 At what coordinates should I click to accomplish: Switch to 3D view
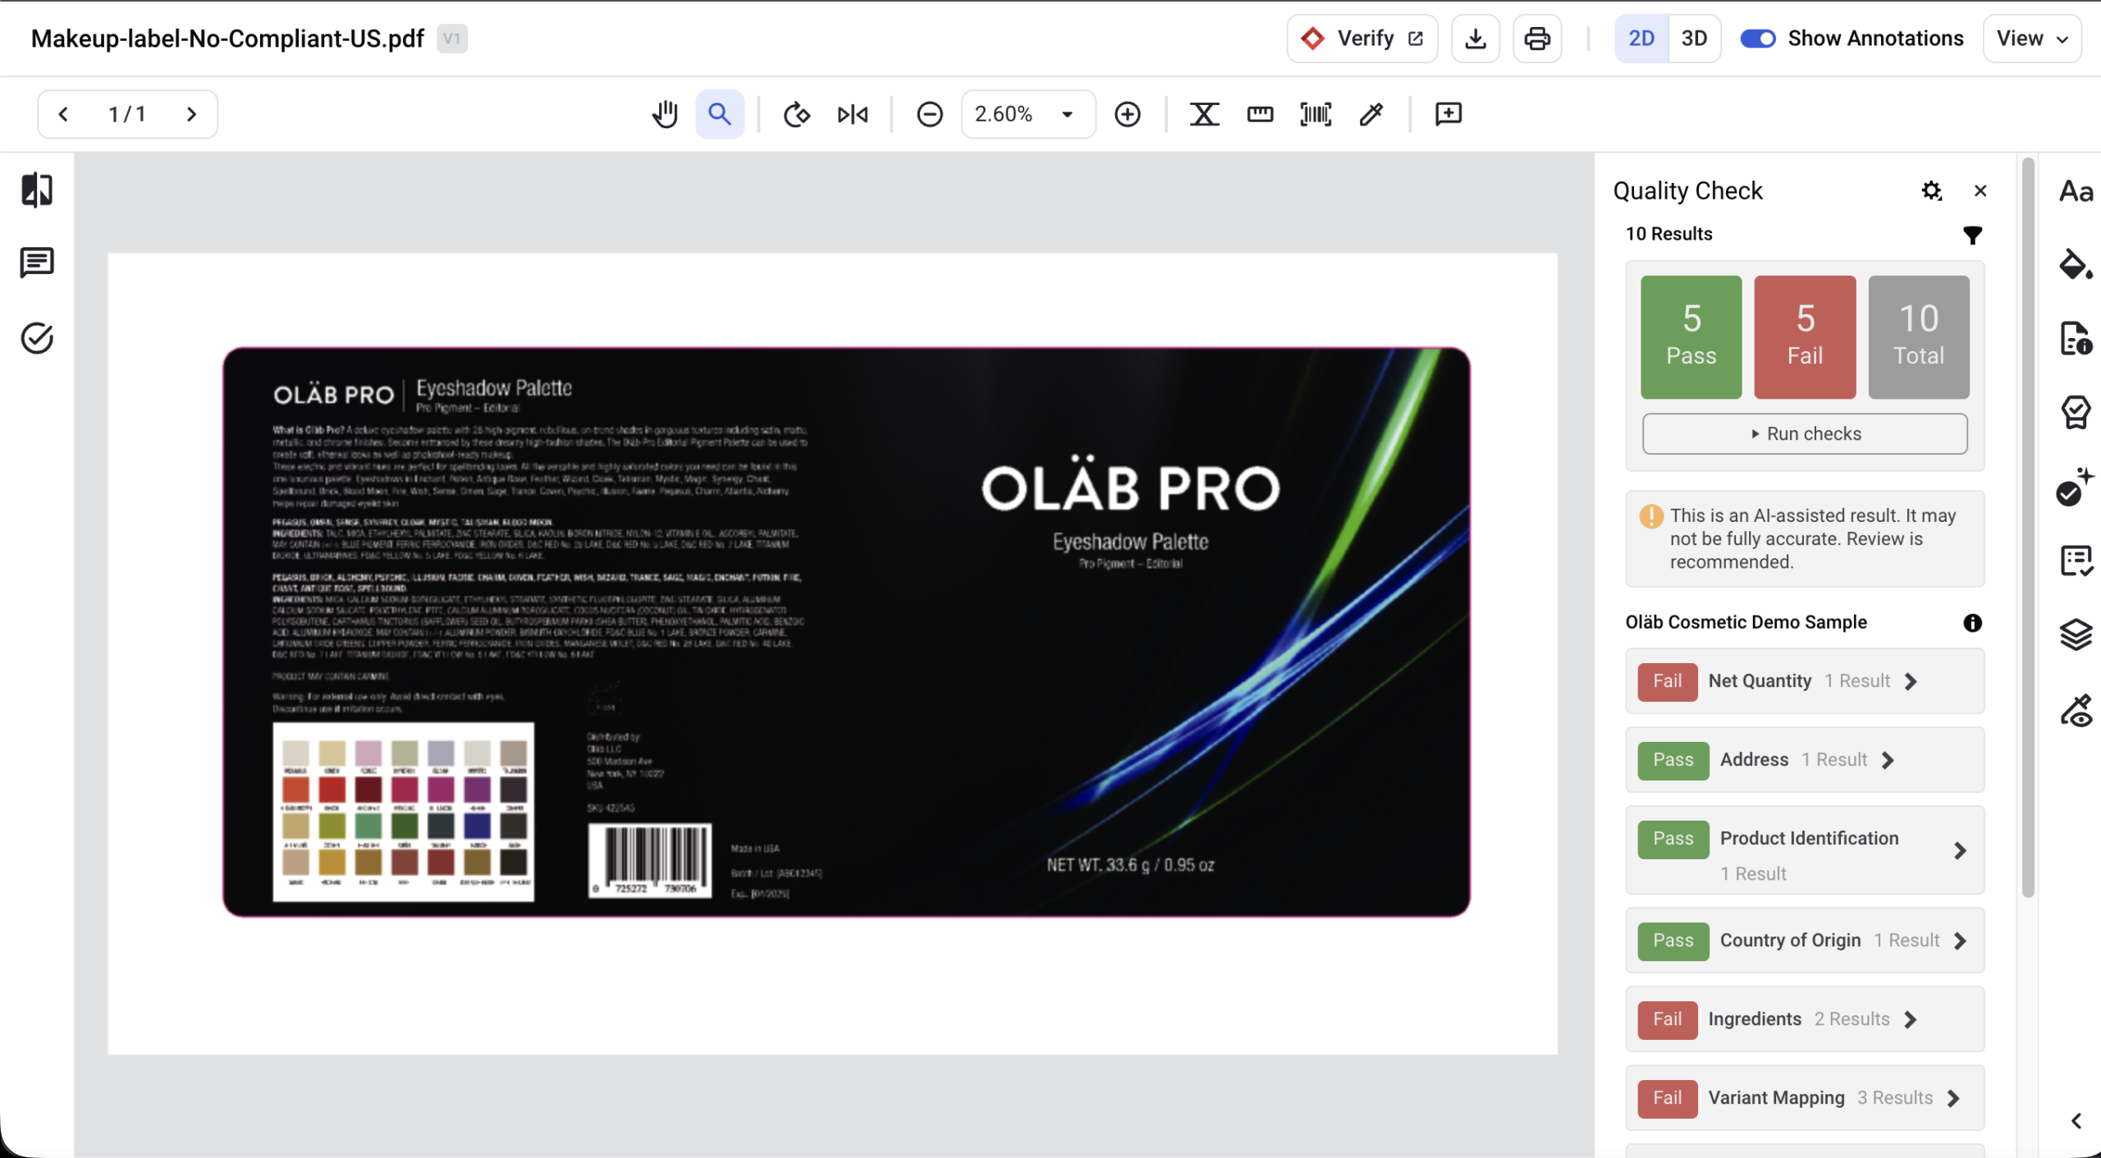point(1694,39)
